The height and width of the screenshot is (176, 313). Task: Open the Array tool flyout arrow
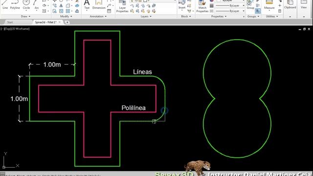pos(72,11)
